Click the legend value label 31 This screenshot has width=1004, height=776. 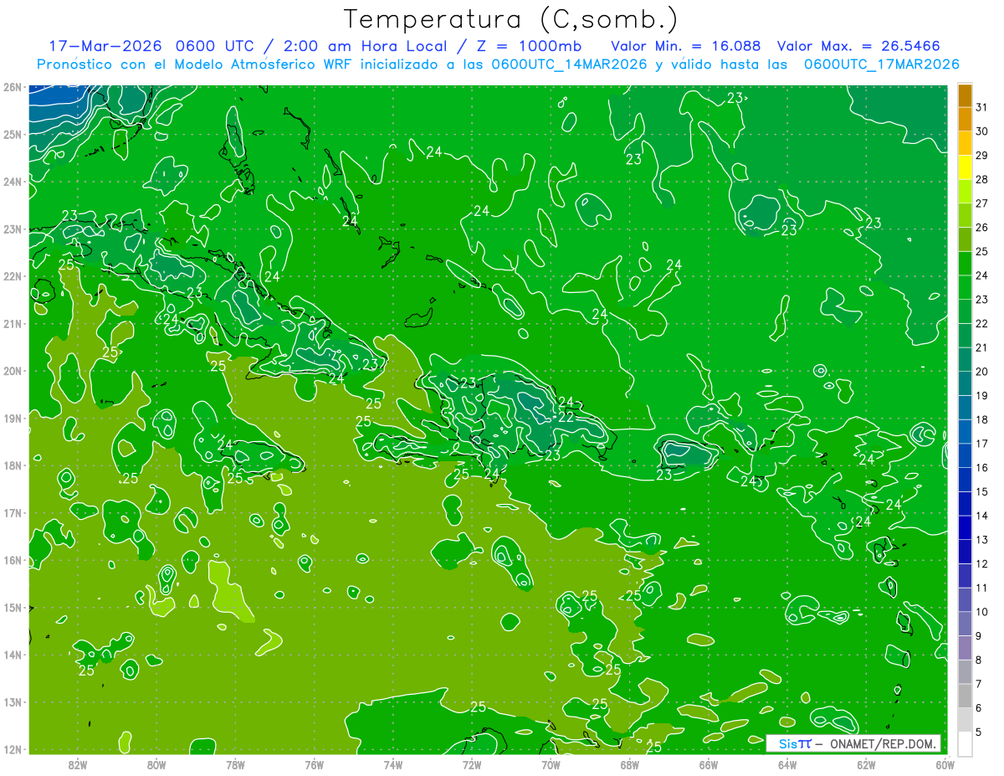click(x=982, y=107)
